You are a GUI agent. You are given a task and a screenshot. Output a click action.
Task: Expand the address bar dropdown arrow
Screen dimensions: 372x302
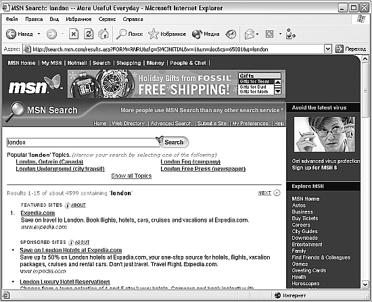click(327, 49)
